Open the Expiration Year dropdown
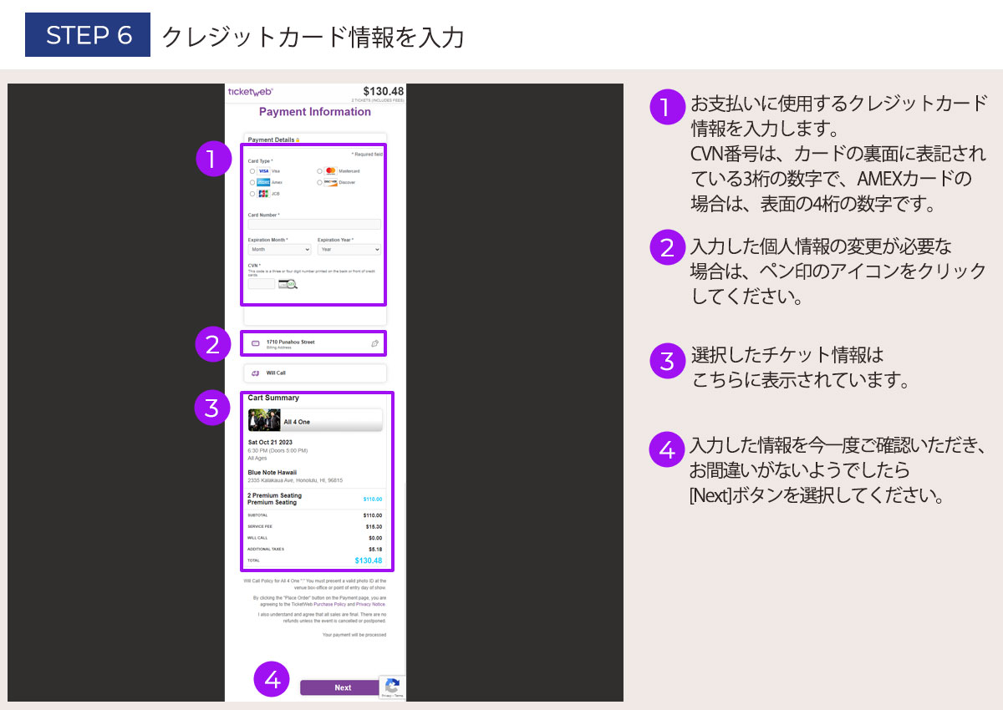 click(x=349, y=250)
